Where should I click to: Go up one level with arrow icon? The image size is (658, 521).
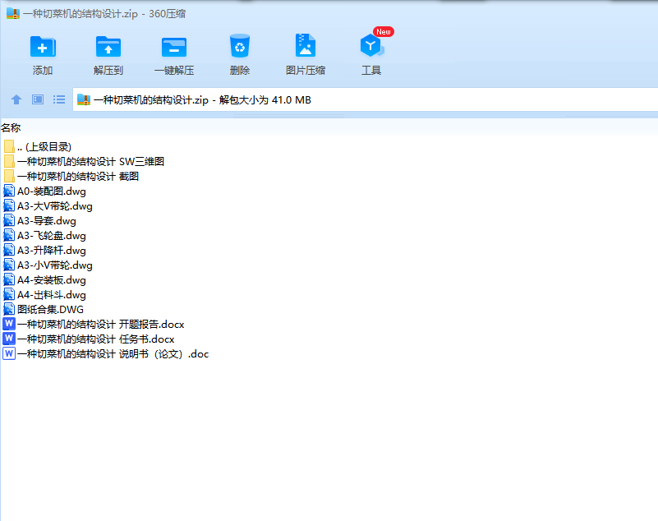pos(16,99)
